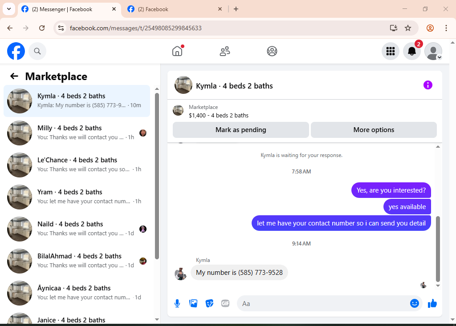456x326 pixels.
Task: Go back in browser history
Action: [10, 28]
